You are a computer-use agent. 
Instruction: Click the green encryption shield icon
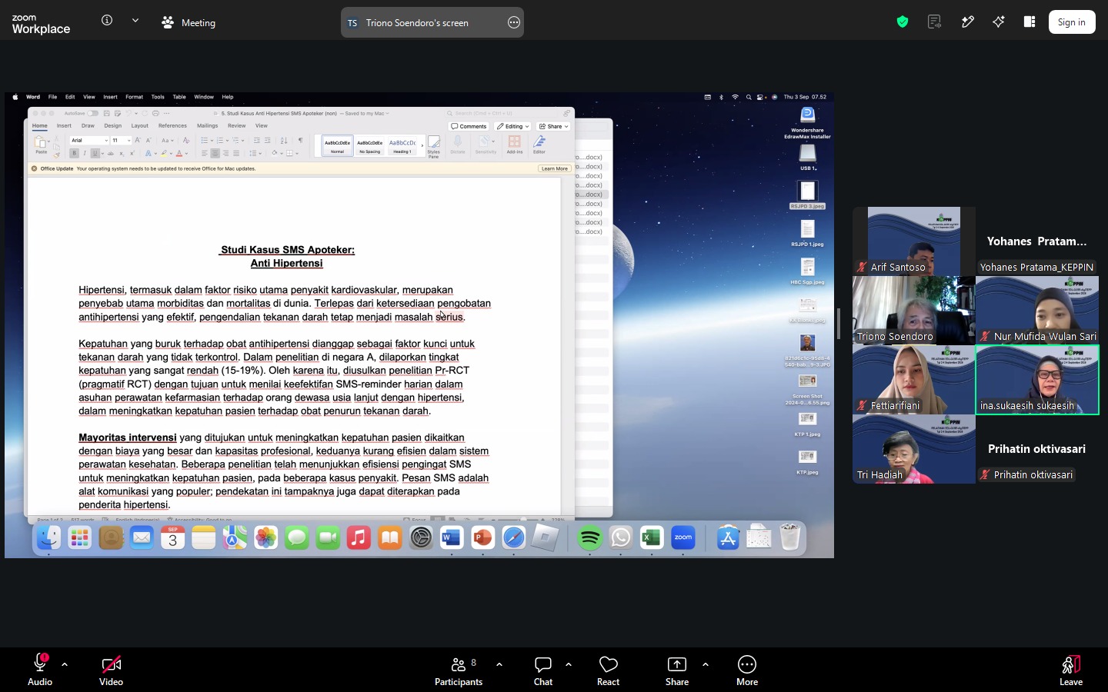[903, 22]
